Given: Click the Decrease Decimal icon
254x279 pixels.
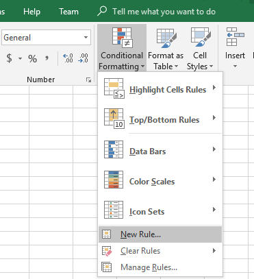Looking at the screenshot, I should (x=83, y=58).
